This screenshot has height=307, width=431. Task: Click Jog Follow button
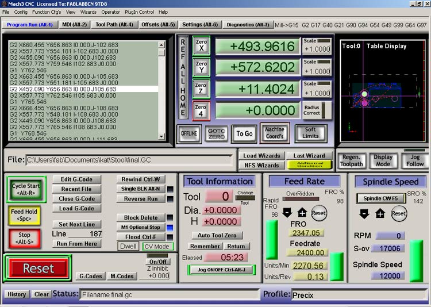pyautogui.click(x=415, y=160)
